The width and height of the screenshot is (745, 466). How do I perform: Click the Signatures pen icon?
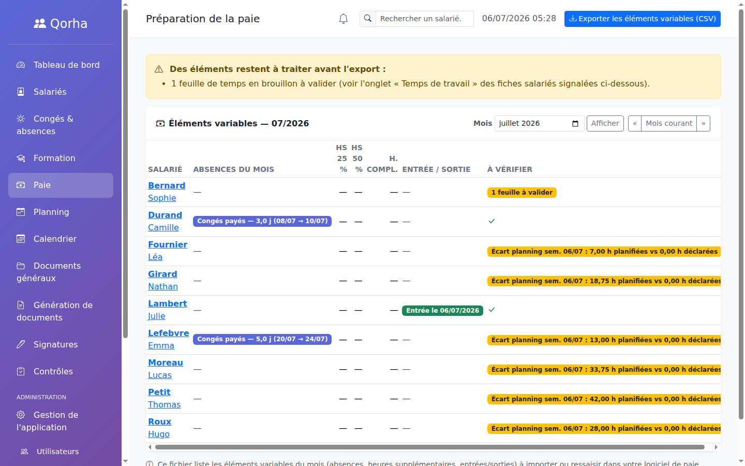click(x=21, y=344)
